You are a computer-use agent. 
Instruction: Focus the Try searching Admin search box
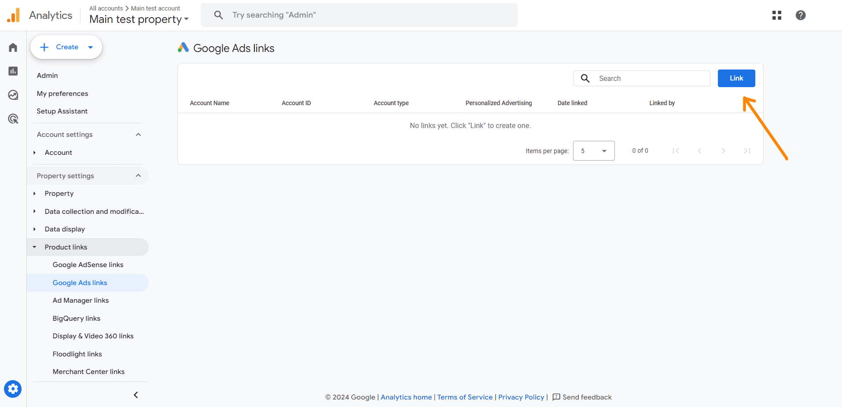pyautogui.click(x=359, y=15)
